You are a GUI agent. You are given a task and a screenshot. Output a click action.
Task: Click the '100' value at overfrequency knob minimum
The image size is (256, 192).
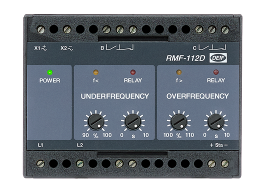click(x=168, y=135)
